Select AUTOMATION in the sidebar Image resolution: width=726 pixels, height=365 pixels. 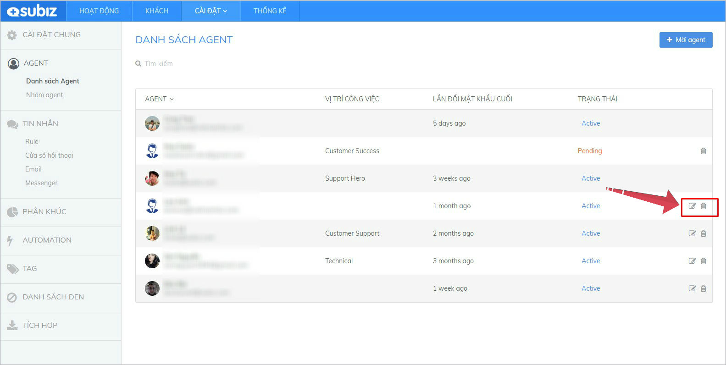[x=47, y=240]
